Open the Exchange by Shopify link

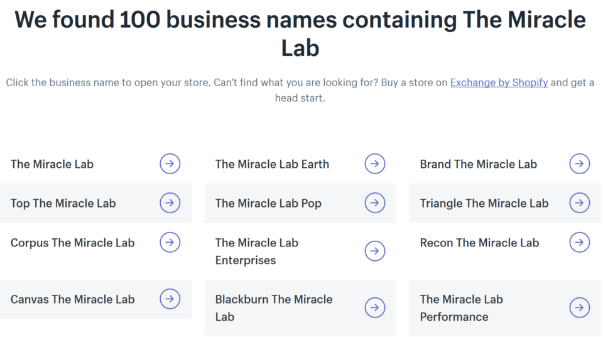point(499,82)
